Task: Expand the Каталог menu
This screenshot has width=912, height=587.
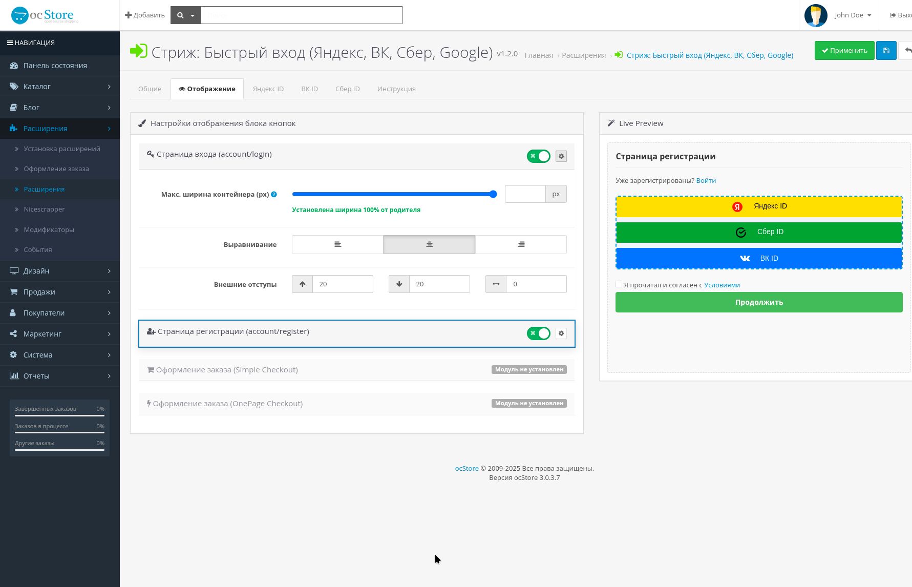Action: 60,87
